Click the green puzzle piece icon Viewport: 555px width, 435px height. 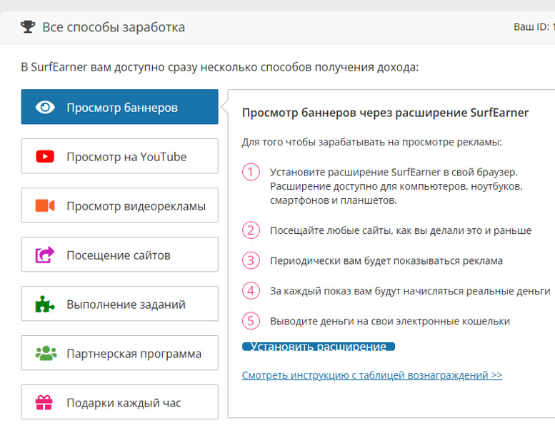pos(45,304)
